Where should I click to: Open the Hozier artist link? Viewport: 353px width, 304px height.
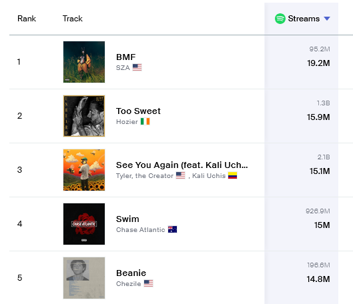[x=127, y=121]
